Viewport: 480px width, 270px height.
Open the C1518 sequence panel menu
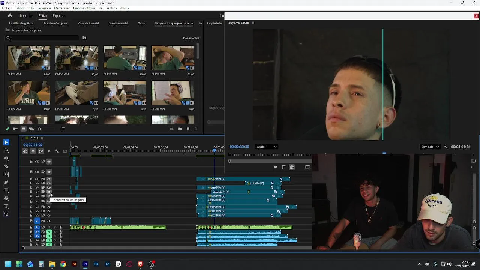tap(42, 138)
